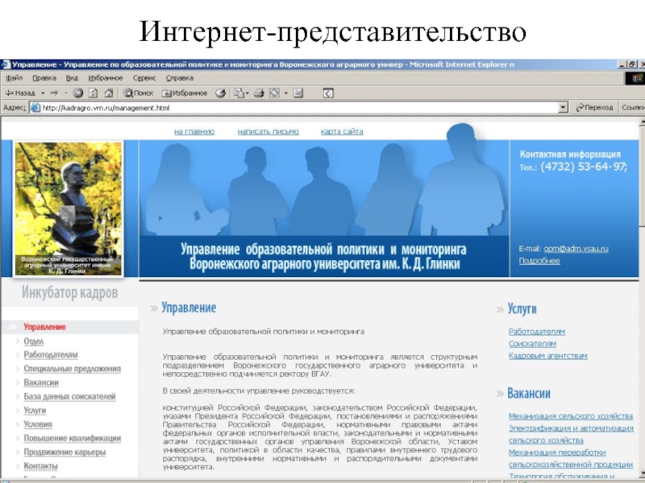Select Работодателям in the left navigation
This screenshot has height=483, width=645.
51,355
